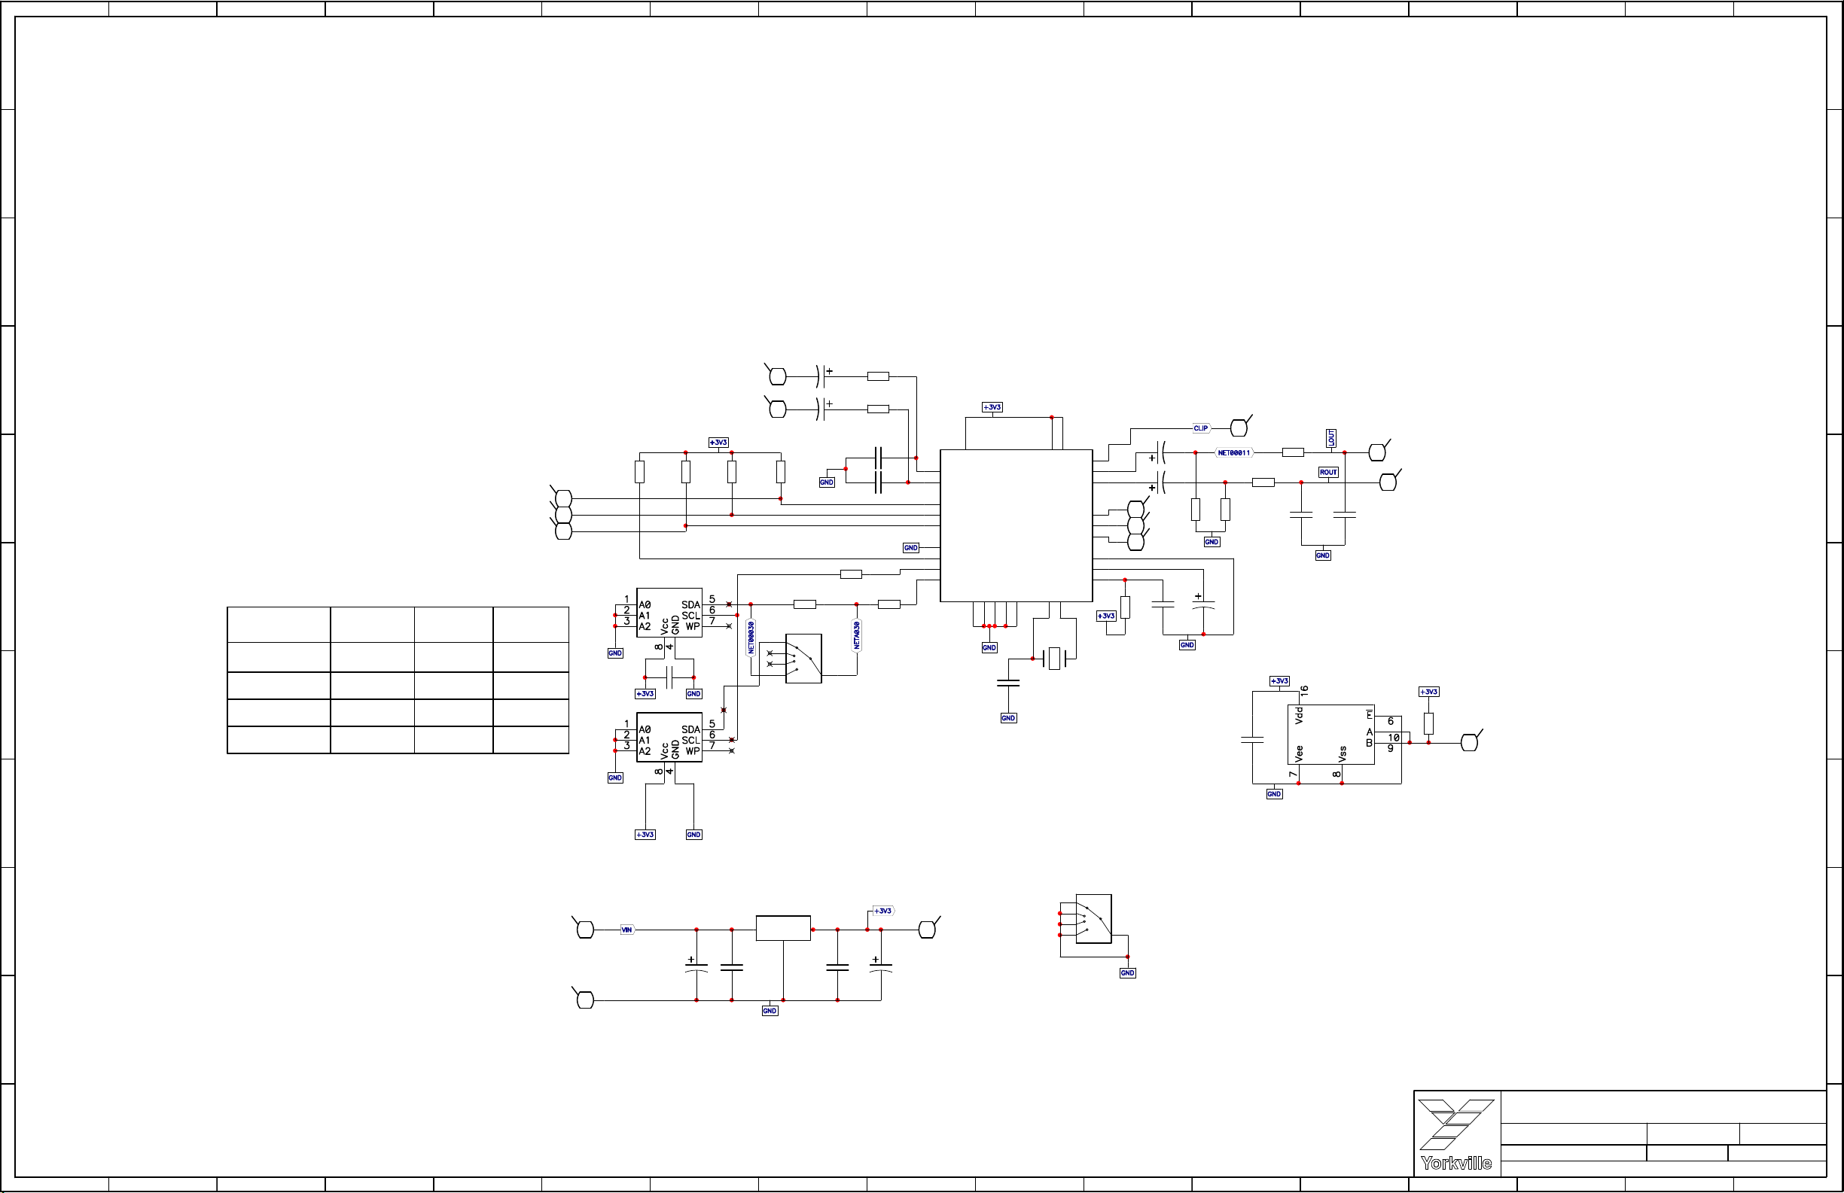
Task: Select the CLIP net label
Action: coord(1200,428)
